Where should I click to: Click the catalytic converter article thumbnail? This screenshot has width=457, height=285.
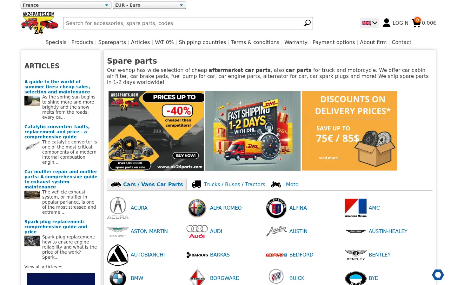[x=32, y=146]
